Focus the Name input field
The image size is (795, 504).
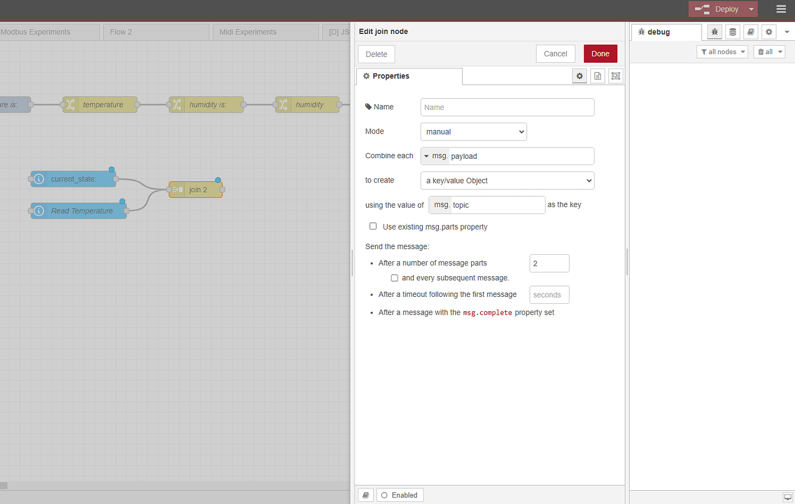click(x=508, y=108)
